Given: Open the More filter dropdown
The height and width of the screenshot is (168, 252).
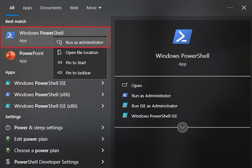Looking at the screenshot, I should coord(94,8).
